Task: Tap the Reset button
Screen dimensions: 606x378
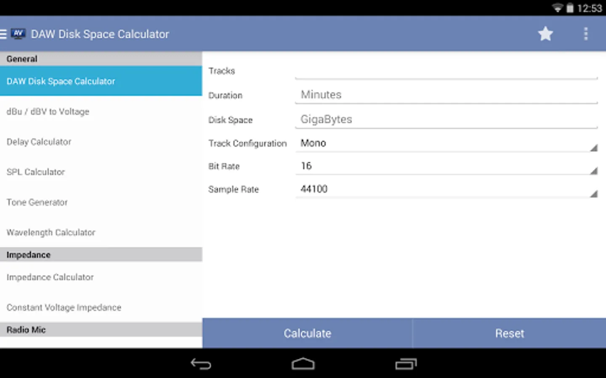Action: tap(510, 333)
